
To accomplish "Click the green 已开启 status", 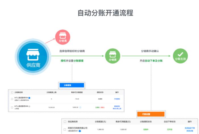I will (170, 129).
